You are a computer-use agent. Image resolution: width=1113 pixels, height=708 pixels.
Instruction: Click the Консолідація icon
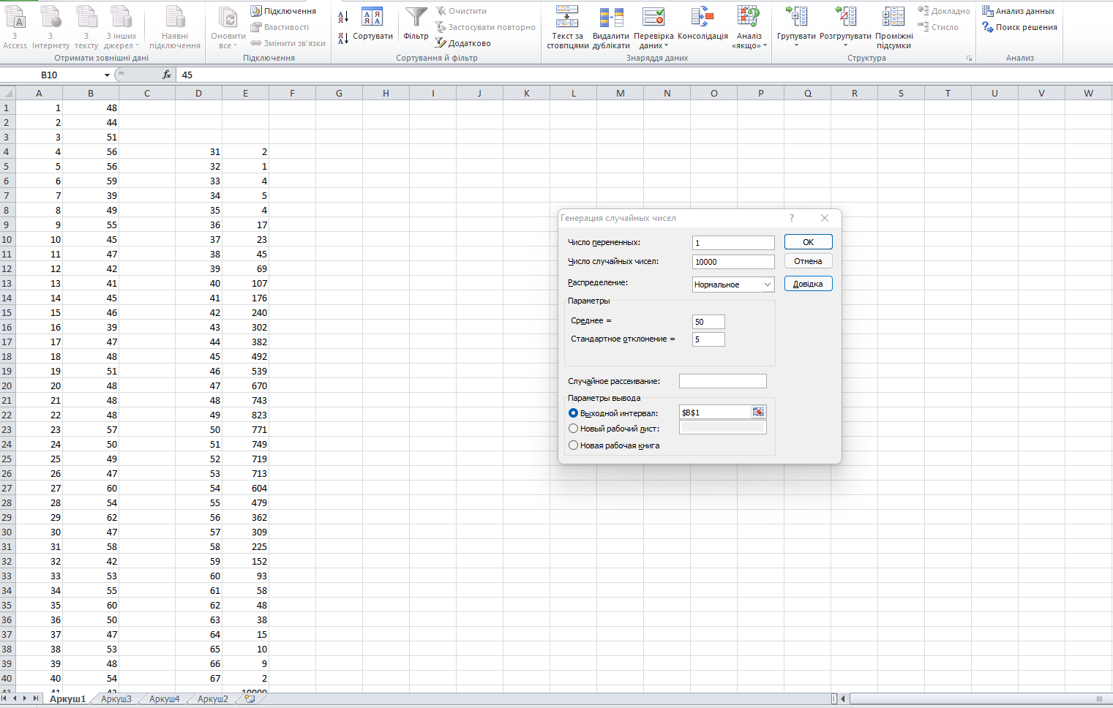[x=702, y=18]
